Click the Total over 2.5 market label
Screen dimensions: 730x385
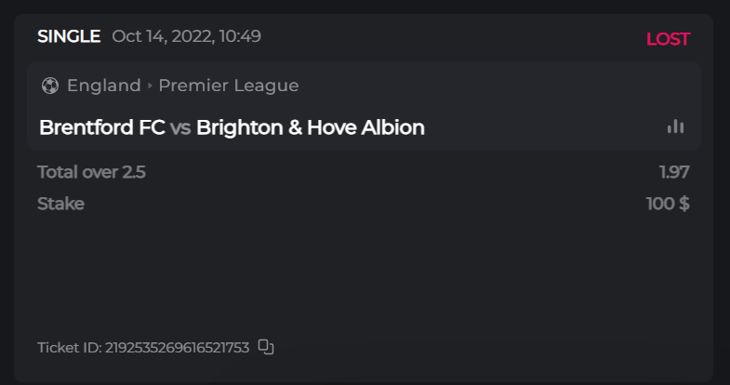pyautogui.click(x=91, y=172)
